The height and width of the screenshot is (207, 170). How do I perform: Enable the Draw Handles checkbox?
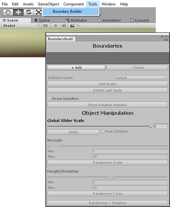coord(49,99)
